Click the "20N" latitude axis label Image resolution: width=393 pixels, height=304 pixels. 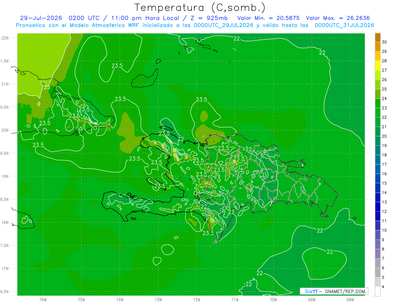coord(5,130)
